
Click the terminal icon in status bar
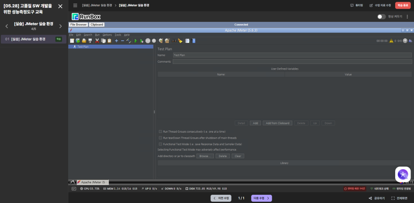pyautogui.click(x=74, y=189)
